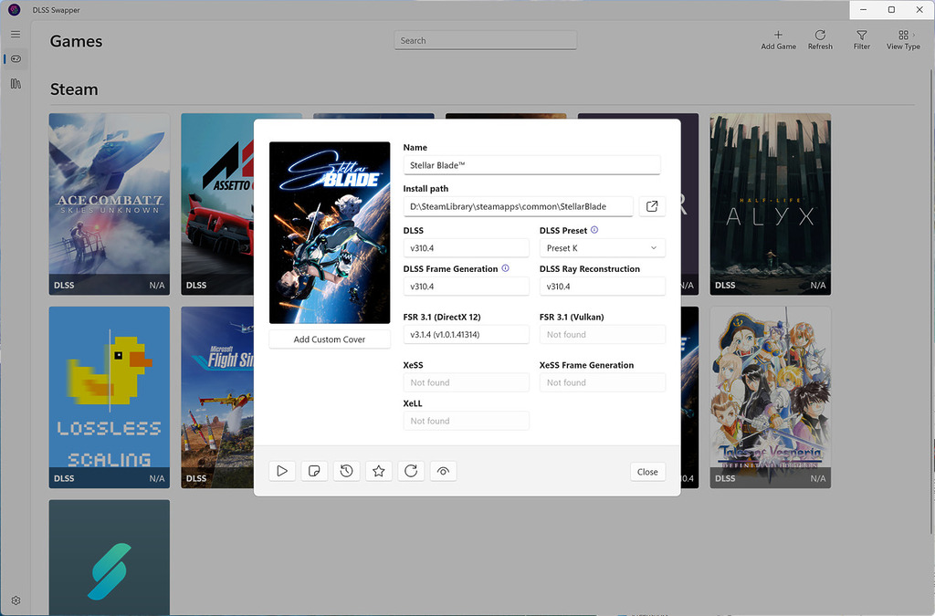Click the XeSS Frame Generation Not found field

(x=603, y=382)
